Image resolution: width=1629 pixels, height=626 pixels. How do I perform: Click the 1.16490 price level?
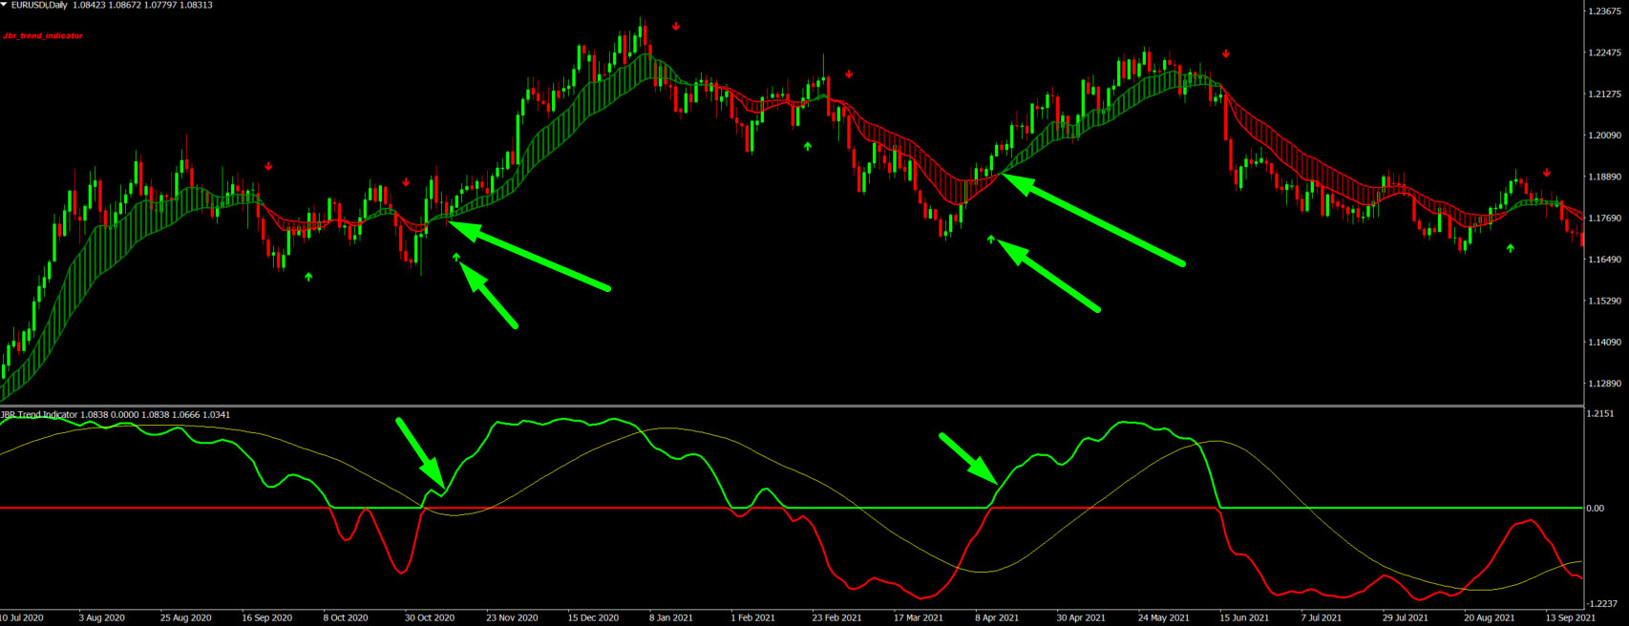(1604, 260)
